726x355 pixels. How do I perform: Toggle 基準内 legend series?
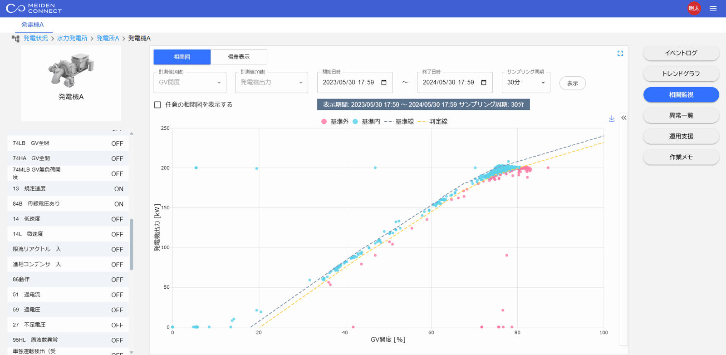coord(366,122)
